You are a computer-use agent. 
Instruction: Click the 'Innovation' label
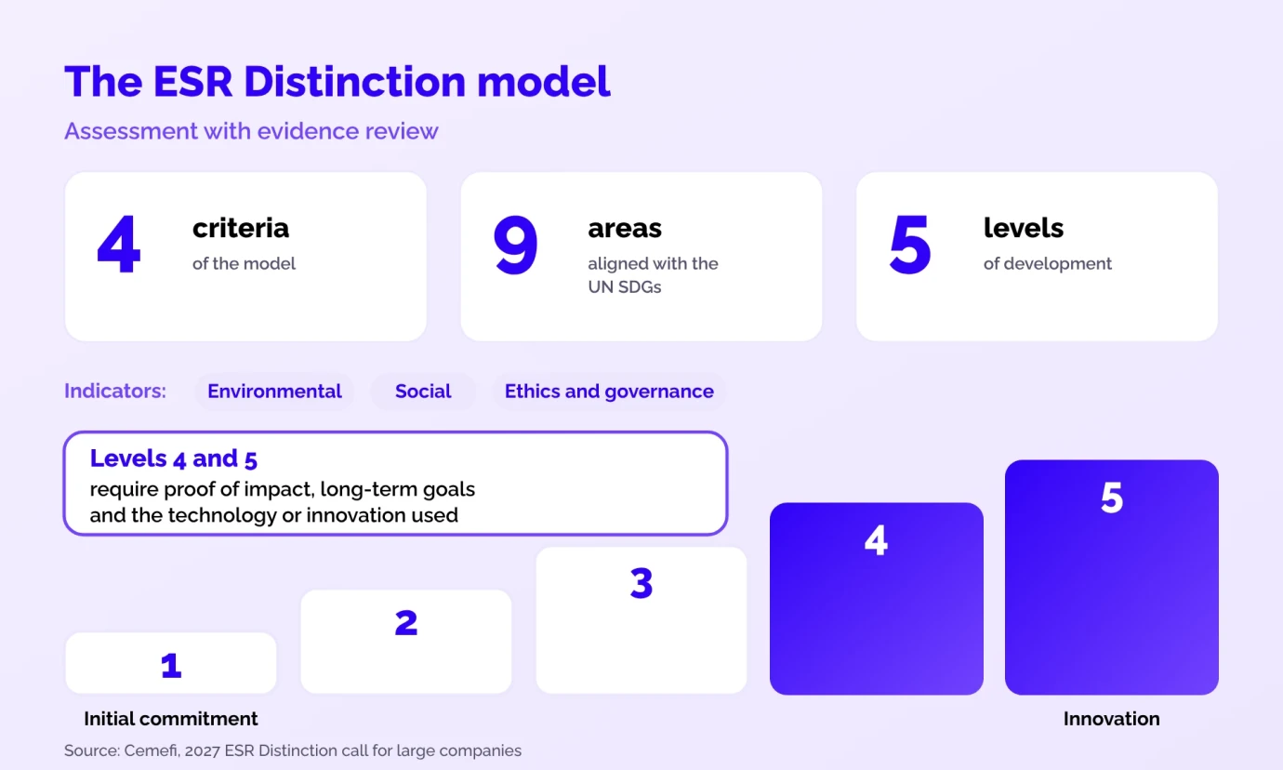point(1112,719)
